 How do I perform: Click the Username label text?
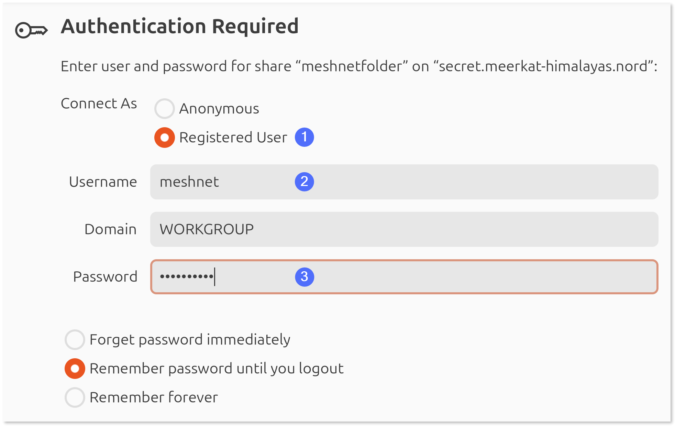pos(103,182)
